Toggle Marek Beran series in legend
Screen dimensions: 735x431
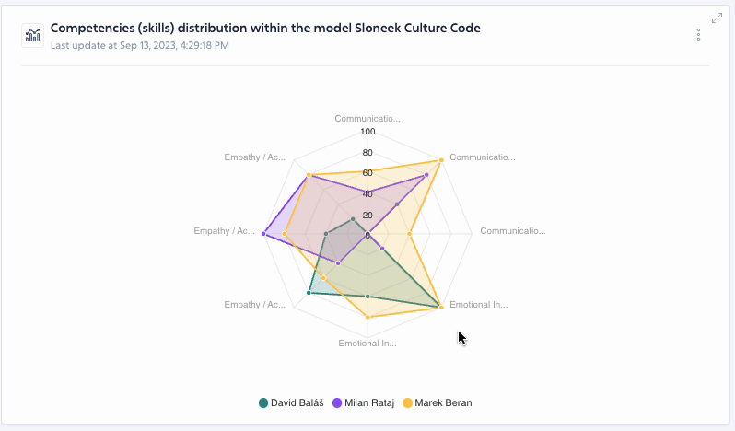click(x=443, y=402)
